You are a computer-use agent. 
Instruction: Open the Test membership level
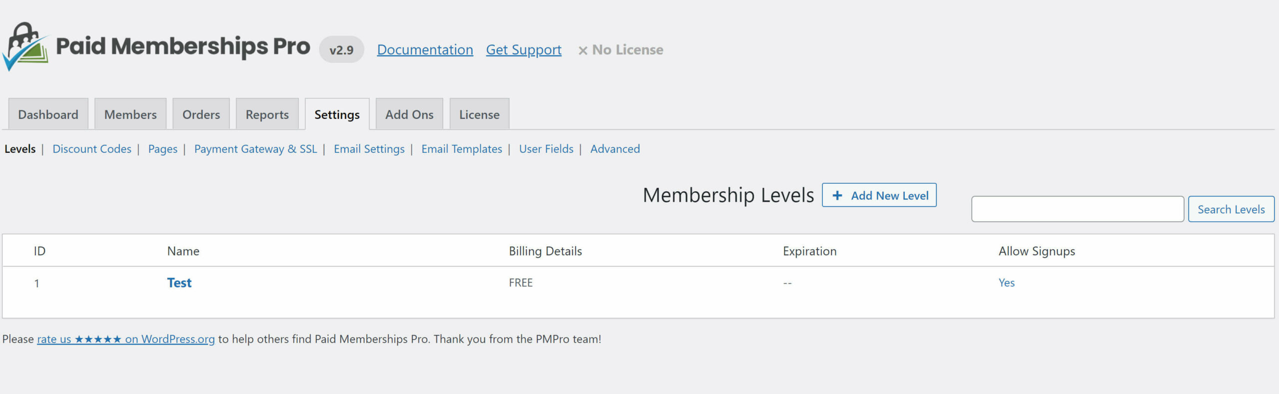pyautogui.click(x=179, y=283)
